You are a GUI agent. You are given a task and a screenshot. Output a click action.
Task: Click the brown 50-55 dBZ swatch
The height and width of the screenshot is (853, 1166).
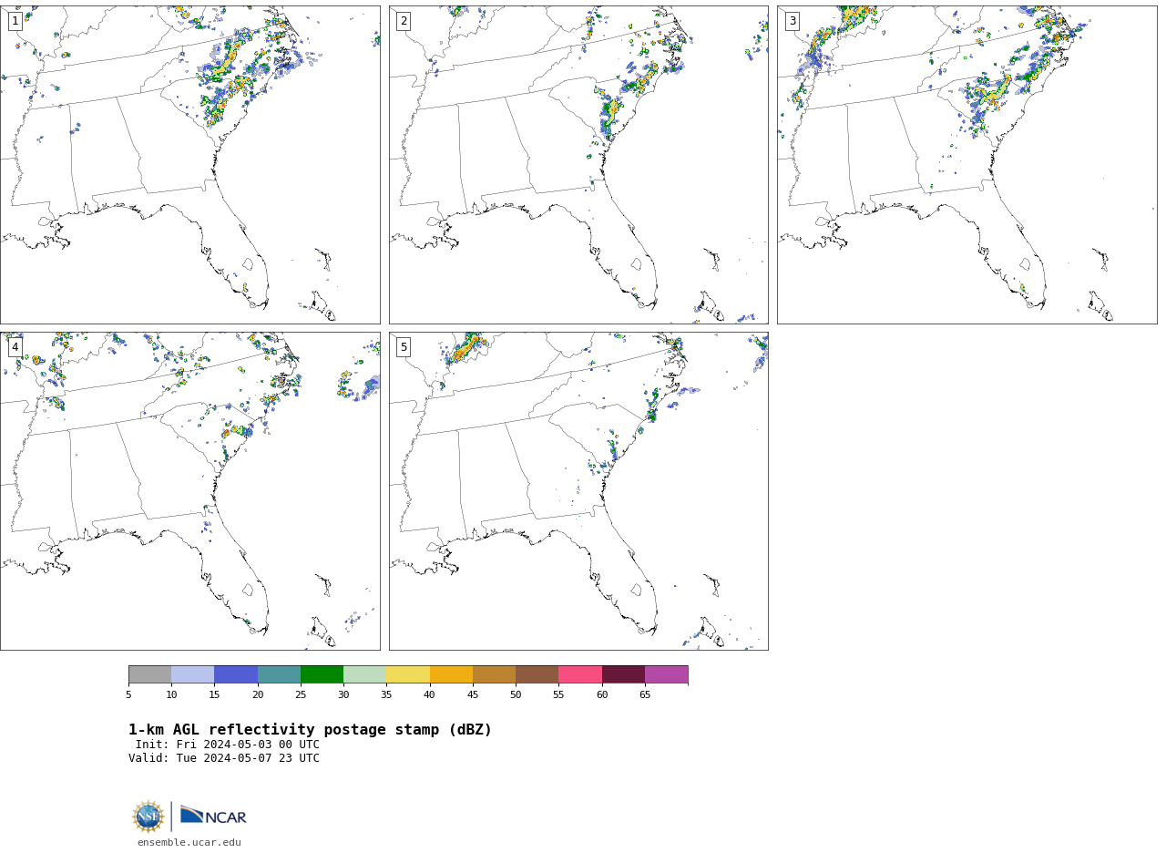click(537, 674)
